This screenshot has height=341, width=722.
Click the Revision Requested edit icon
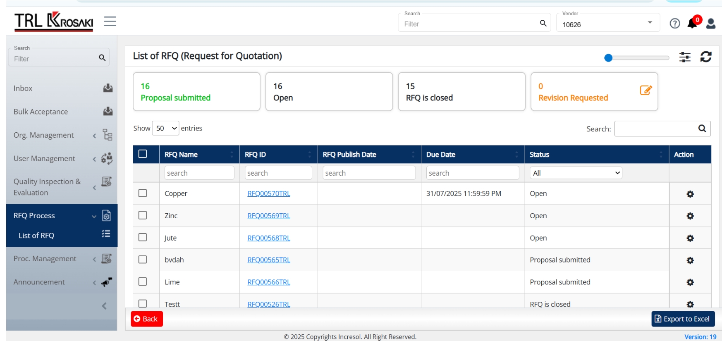tap(646, 90)
